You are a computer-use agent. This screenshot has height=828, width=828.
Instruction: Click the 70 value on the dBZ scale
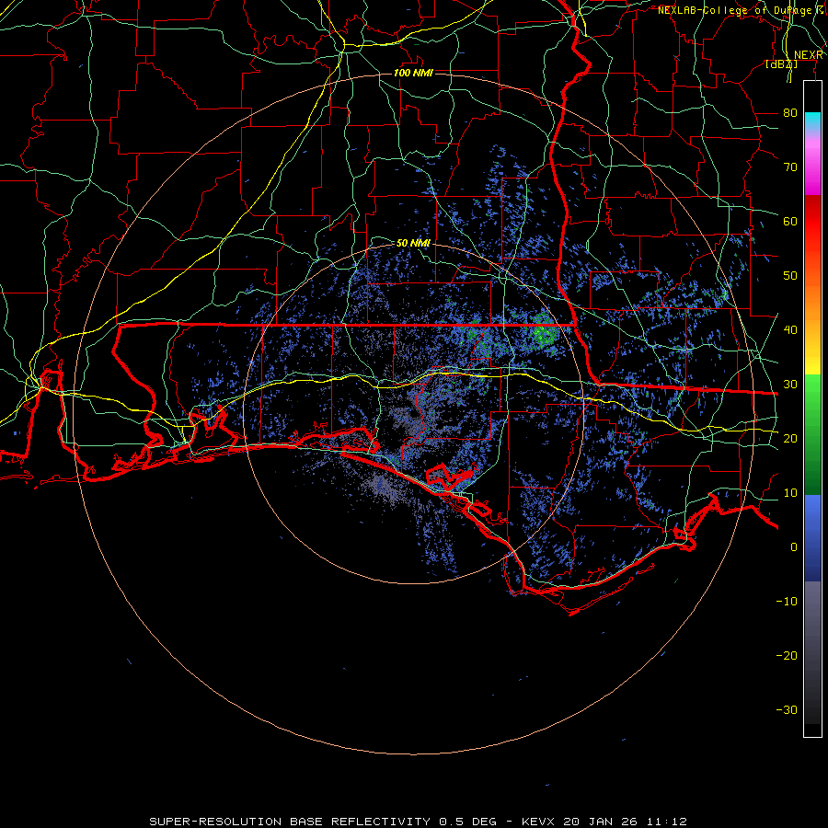click(x=790, y=167)
